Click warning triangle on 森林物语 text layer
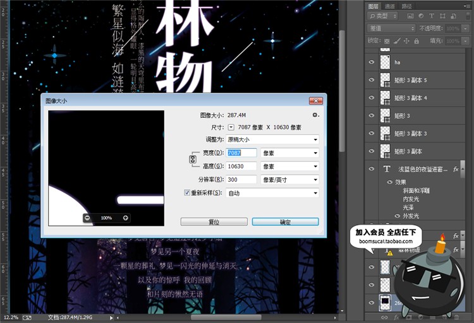474x323 pixels. pos(390,253)
